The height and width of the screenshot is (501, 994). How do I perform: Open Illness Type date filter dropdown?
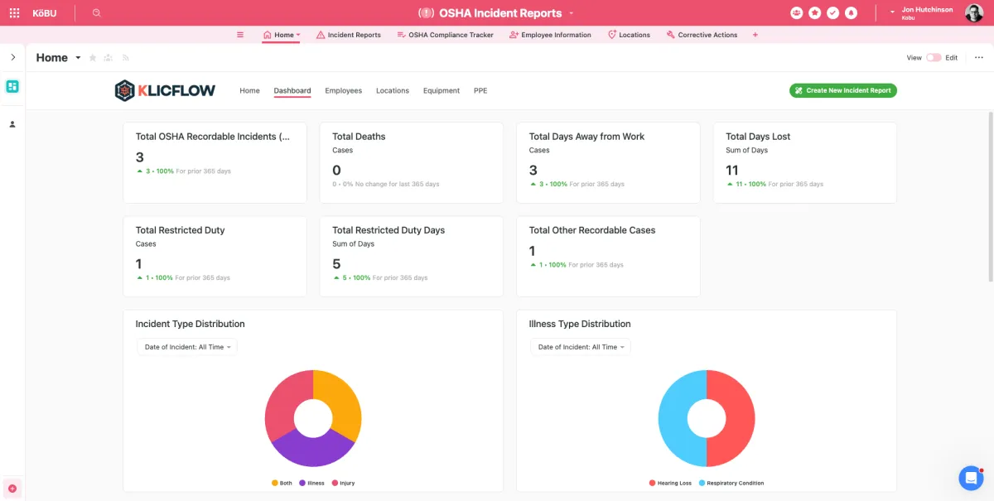click(581, 347)
